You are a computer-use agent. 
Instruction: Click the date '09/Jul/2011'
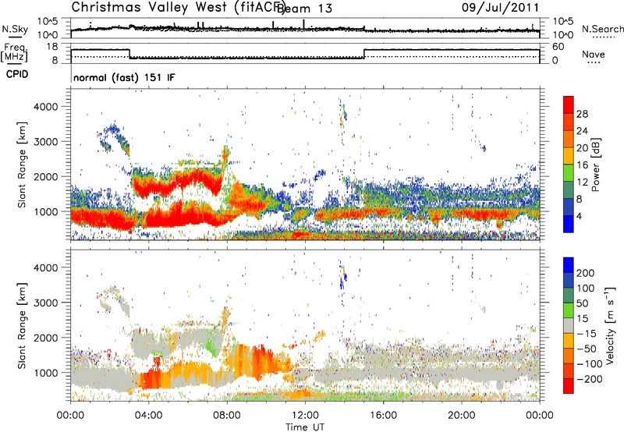500,8
